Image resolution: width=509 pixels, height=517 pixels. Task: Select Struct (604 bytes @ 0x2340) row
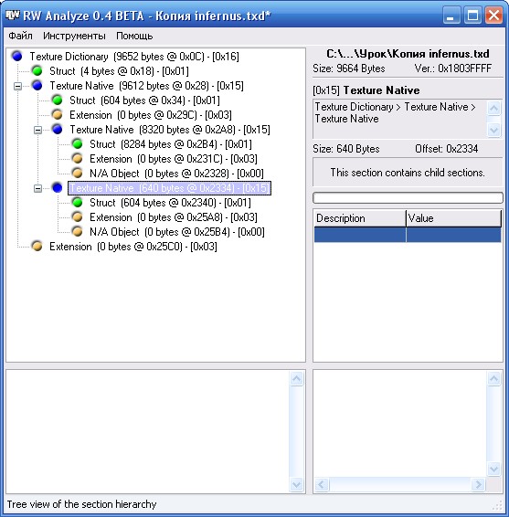[x=170, y=203]
